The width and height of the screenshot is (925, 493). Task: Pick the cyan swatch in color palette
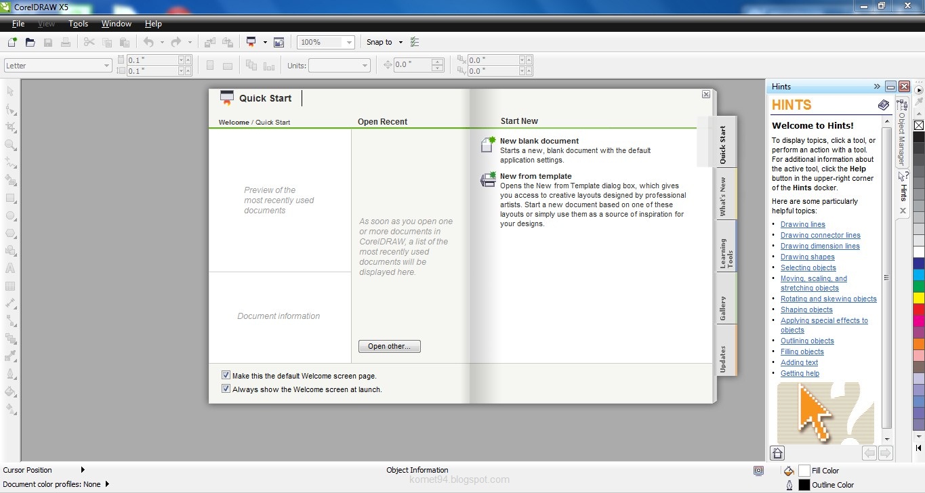pyautogui.click(x=919, y=275)
